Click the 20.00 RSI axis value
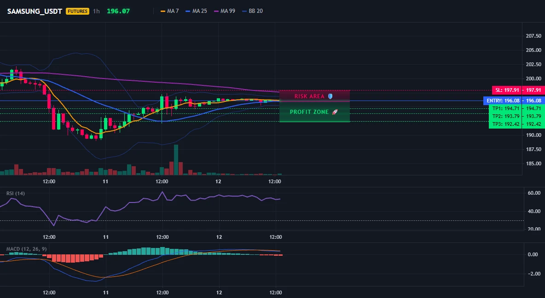Image resolution: width=545 pixels, height=298 pixels. (534, 229)
